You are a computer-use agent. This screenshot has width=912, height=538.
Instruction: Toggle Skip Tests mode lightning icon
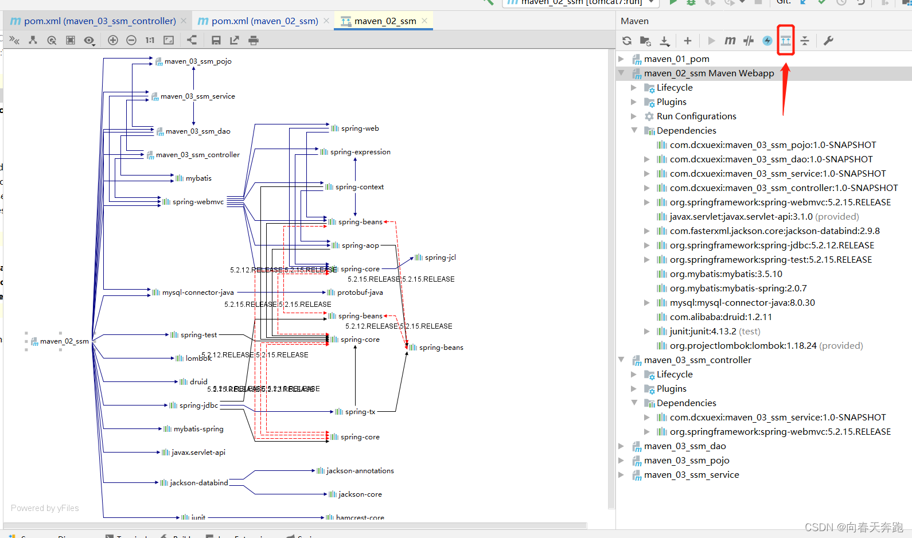(x=767, y=41)
